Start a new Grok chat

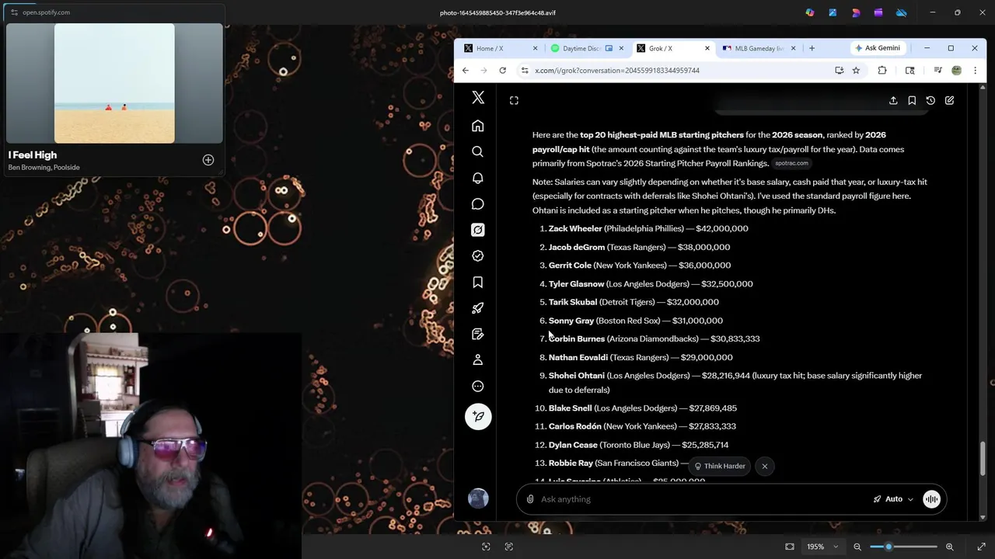[x=949, y=100]
